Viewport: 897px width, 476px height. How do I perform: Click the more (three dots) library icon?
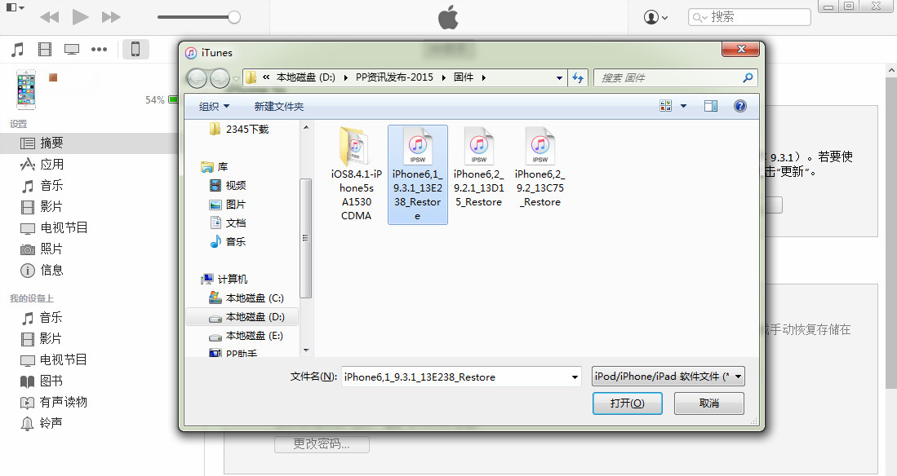point(99,50)
